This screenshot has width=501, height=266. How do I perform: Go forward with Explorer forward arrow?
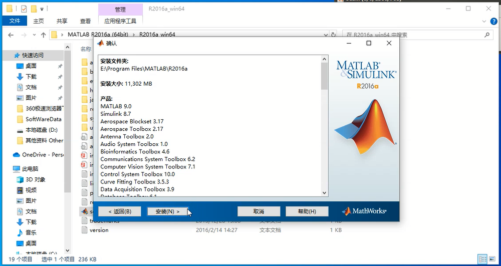click(24, 35)
